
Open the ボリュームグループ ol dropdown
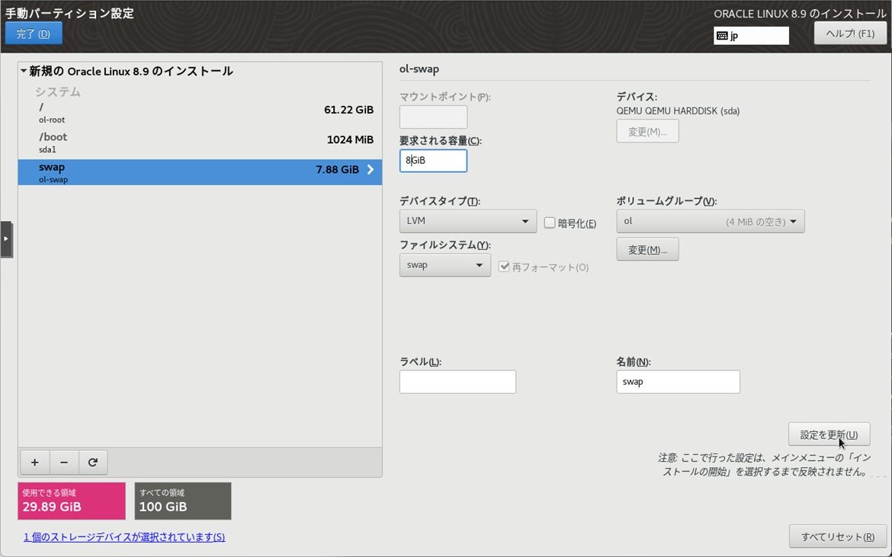[710, 221]
